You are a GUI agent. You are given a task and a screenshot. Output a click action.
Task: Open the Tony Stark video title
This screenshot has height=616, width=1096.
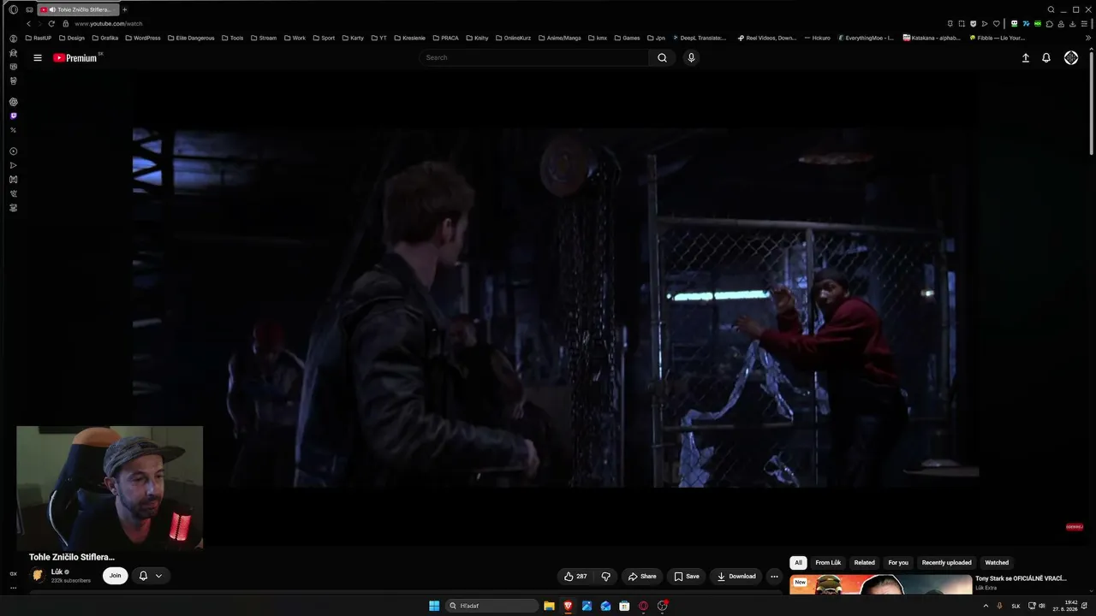click(x=1021, y=578)
